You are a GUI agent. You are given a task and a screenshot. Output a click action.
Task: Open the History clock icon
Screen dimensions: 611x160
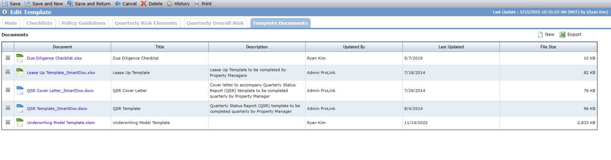[x=170, y=4]
